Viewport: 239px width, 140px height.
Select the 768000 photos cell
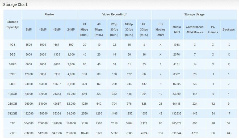(29, 133)
